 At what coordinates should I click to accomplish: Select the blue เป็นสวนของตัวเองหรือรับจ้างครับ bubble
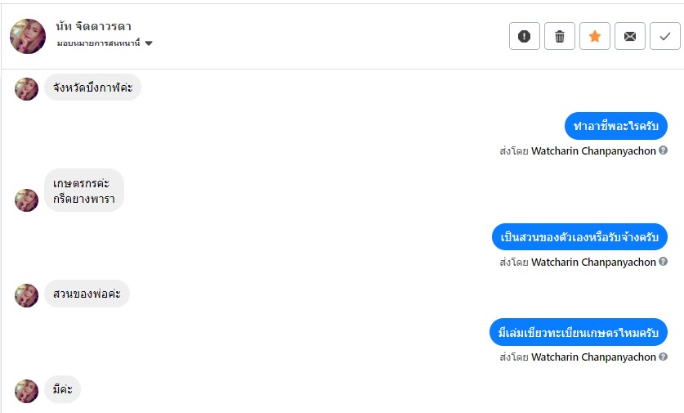[580, 237]
